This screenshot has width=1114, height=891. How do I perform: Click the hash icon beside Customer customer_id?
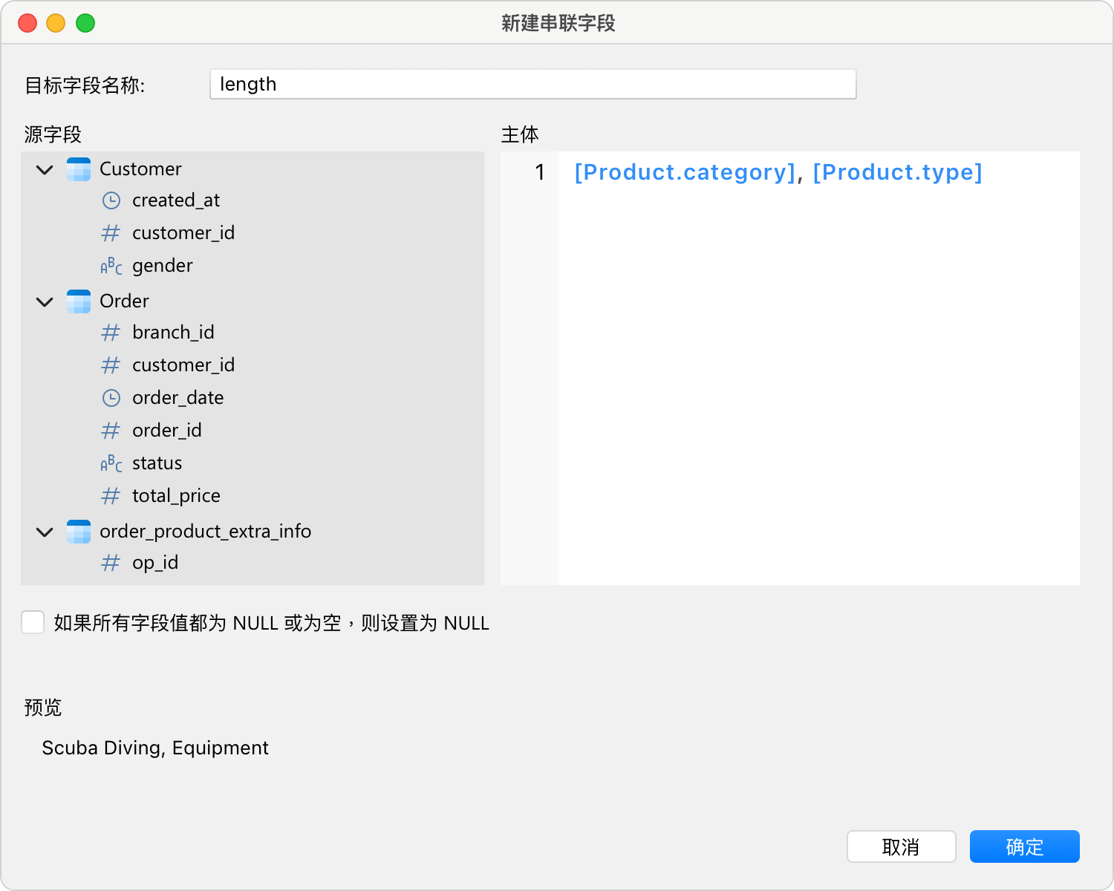coord(111,233)
